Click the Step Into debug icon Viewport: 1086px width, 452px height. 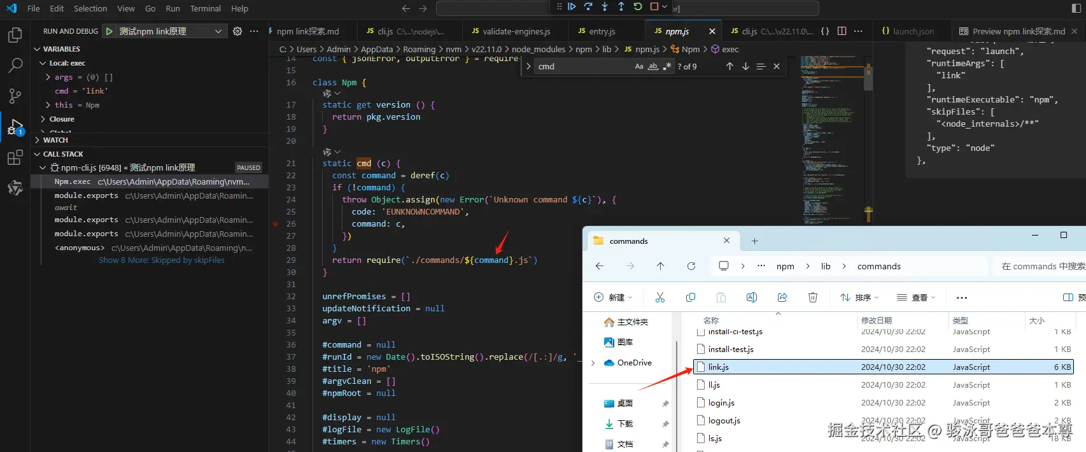pos(605,7)
